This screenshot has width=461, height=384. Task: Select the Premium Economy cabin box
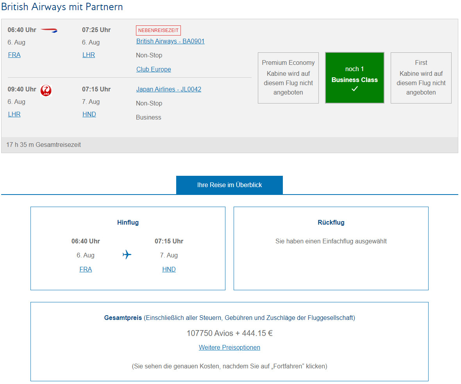tap(288, 78)
